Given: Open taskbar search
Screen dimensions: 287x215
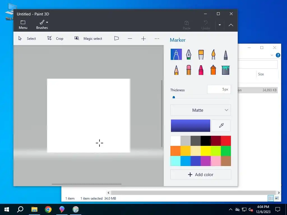Looking at the screenshot, I should point(20,209).
